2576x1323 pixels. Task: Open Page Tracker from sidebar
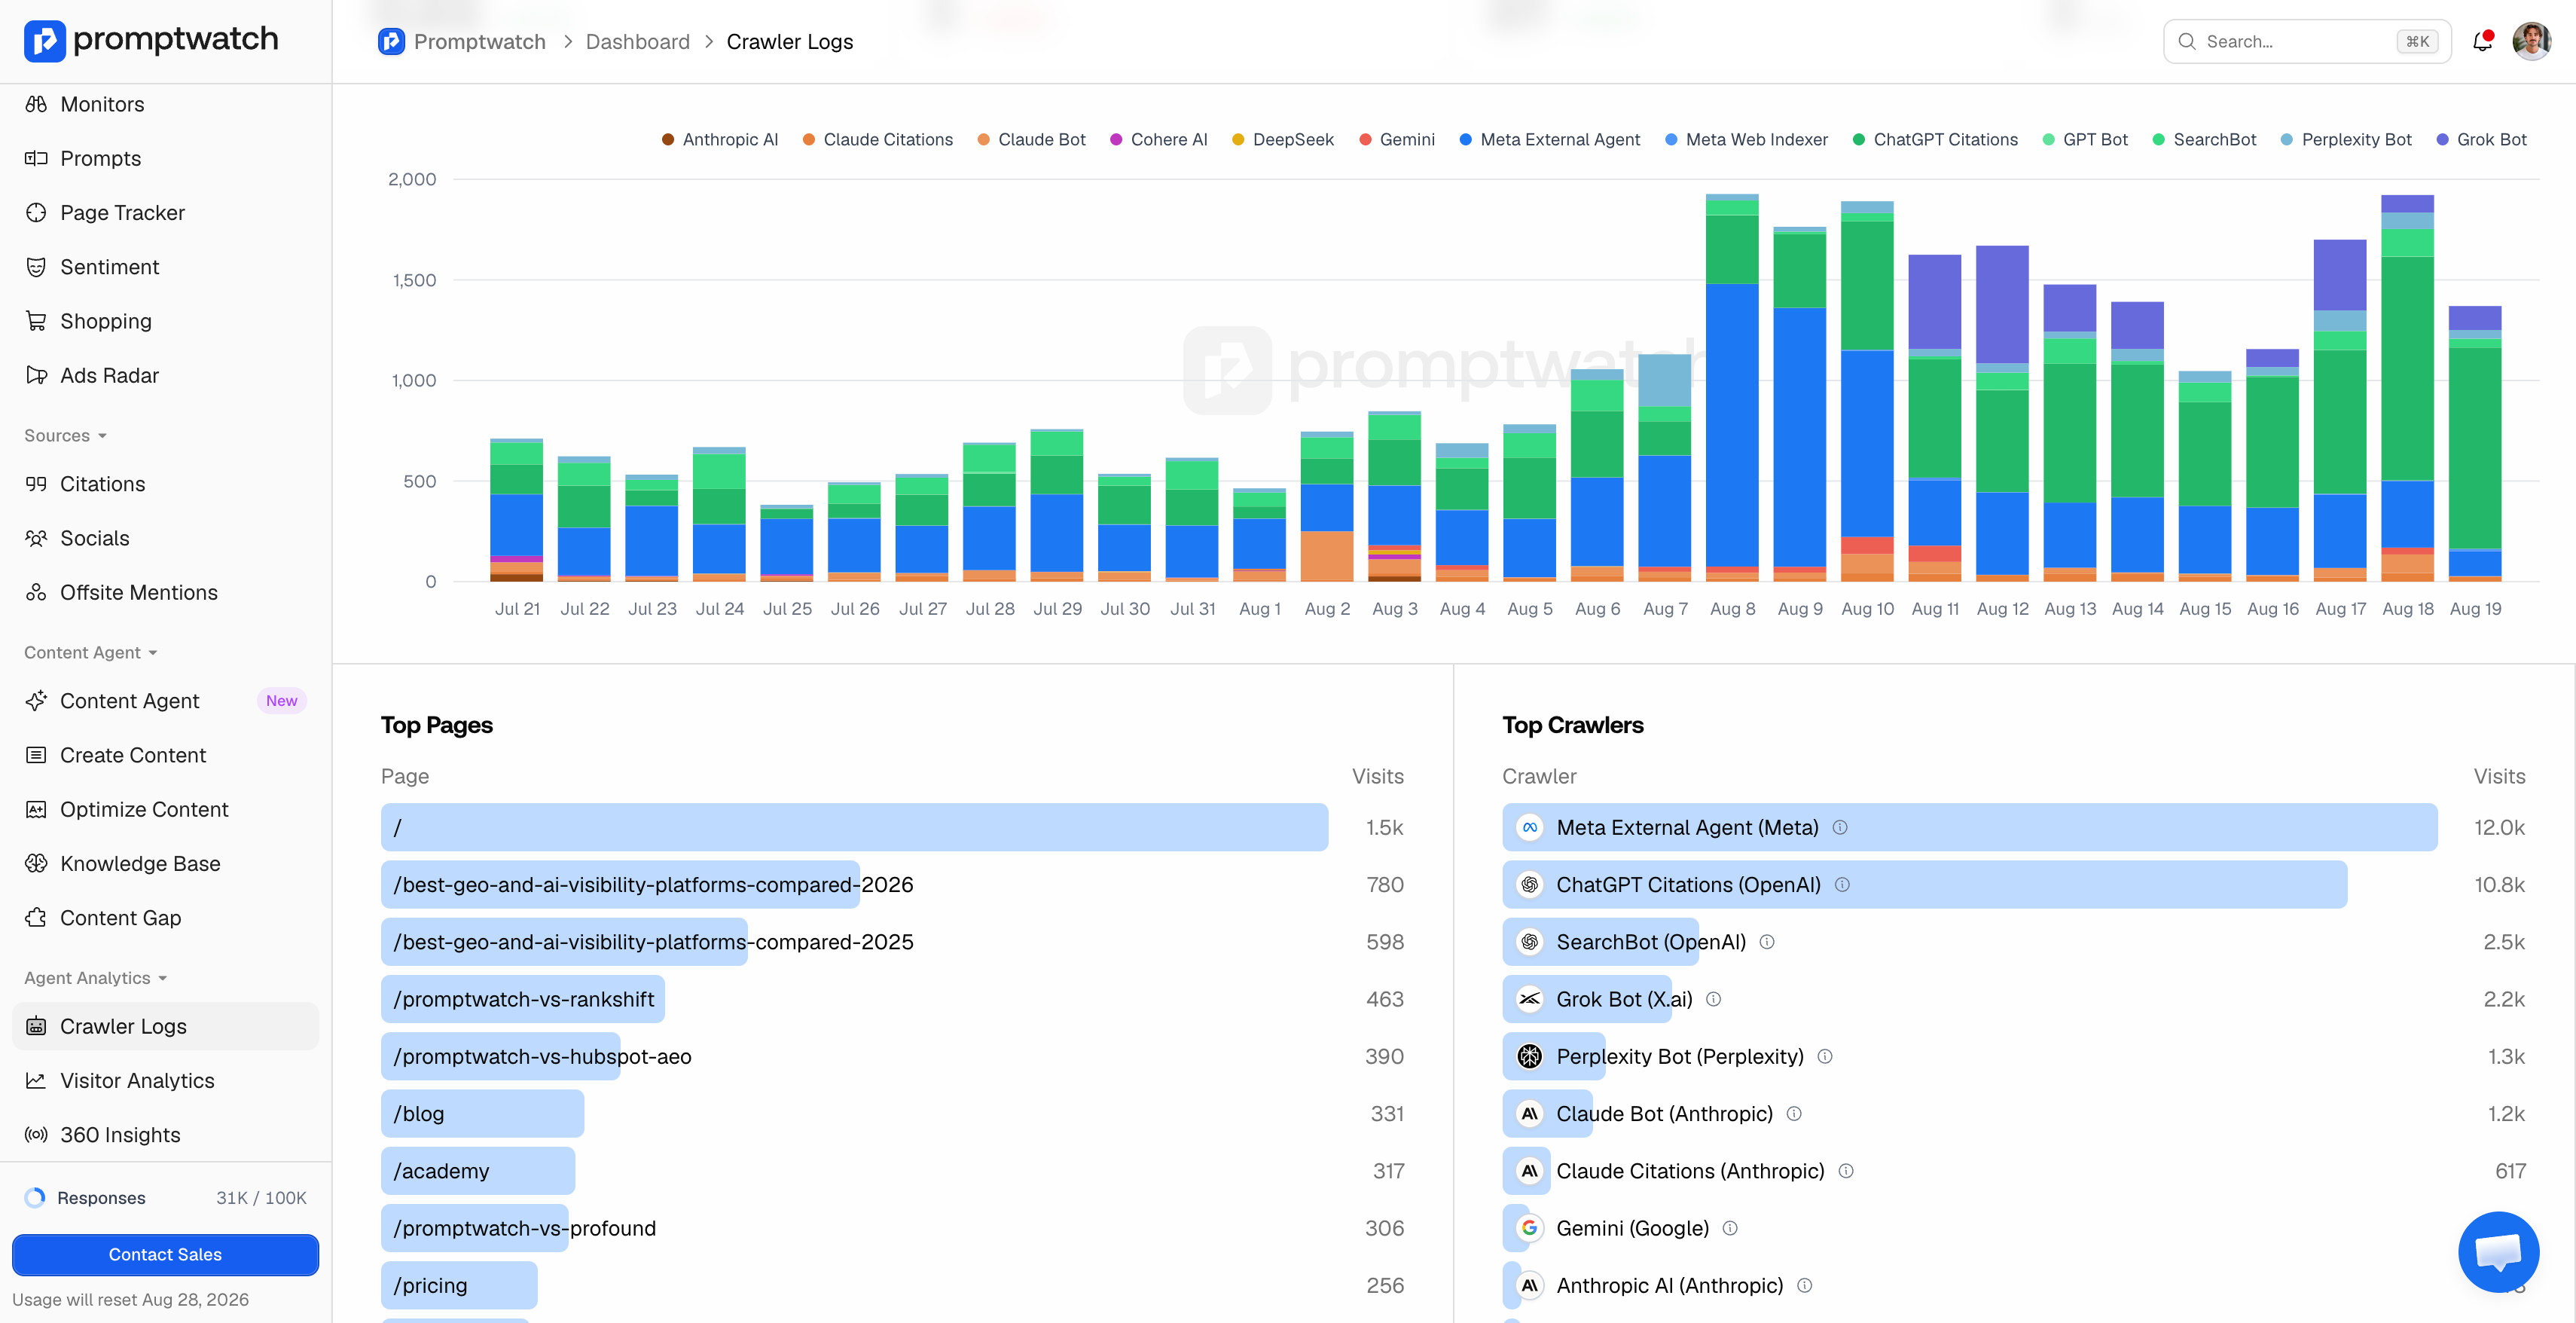coord(165,212)
